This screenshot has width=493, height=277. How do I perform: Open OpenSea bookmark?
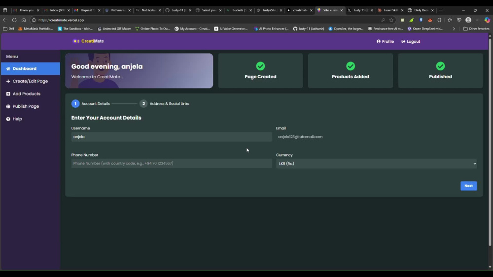pyautogui.click(x=346, y=29)
